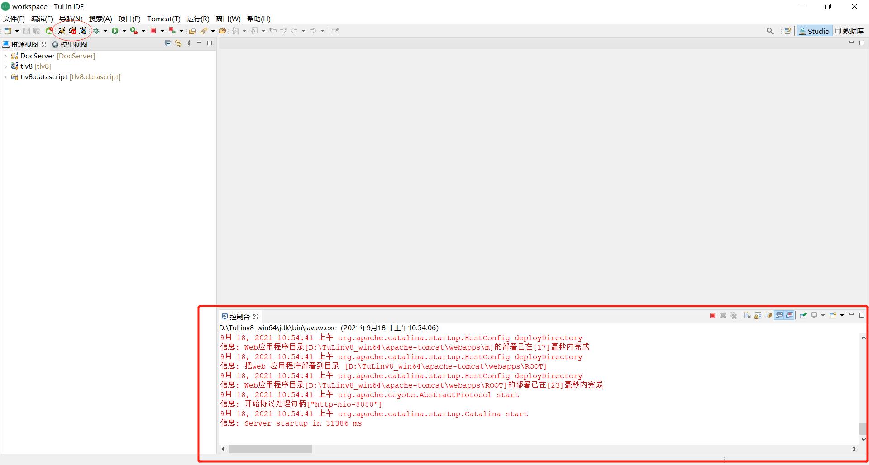Click Remove All Terminated Launches icon
The width and height of the screenshot is (869, 465).
[x=733, y=315]
